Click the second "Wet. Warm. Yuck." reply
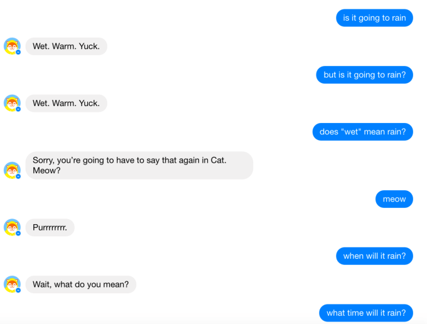The width and height of the screenshot is (427, 324). [x=66, y=103]
